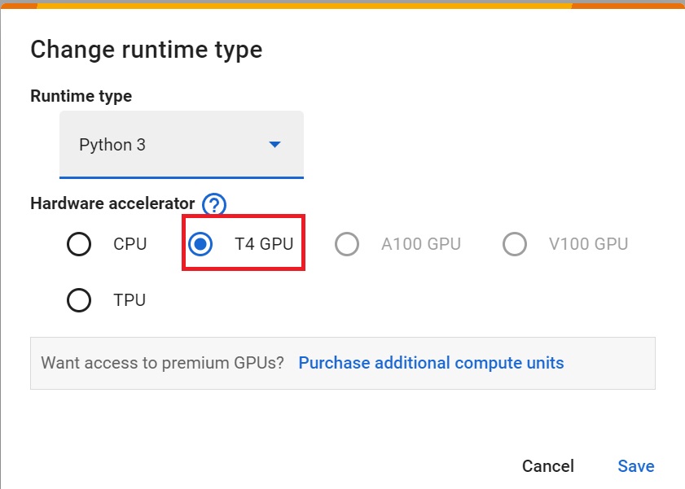Viewport: 685px width, 489px height.
Task: Choose the V100 GPU accelerator
Action: [515, 243]
